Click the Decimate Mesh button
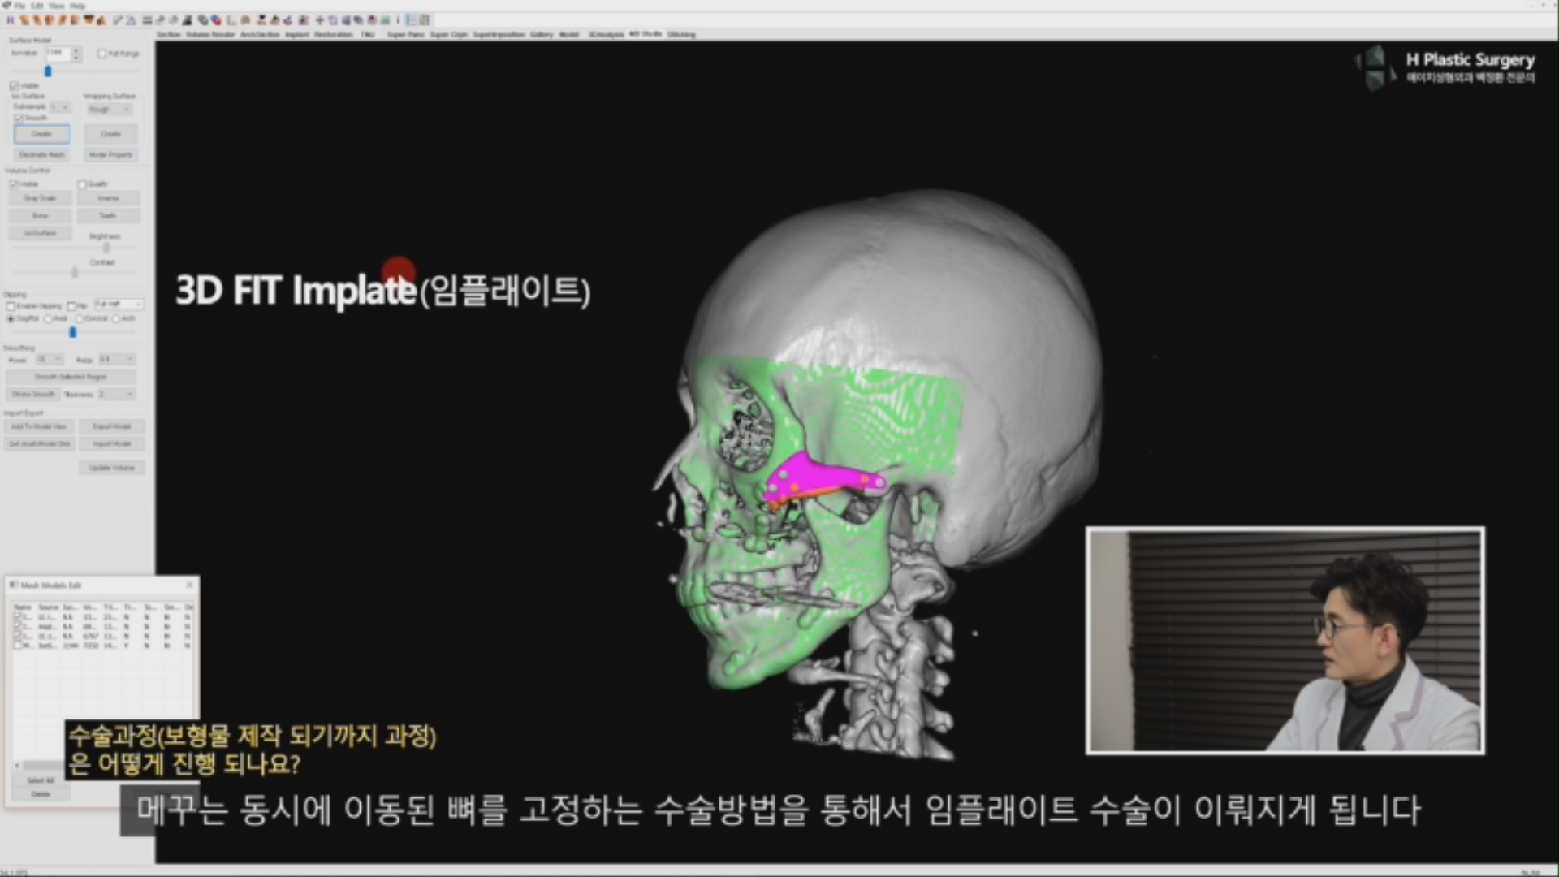Viewport: 1559px width, 877px height. coord(41,154)
